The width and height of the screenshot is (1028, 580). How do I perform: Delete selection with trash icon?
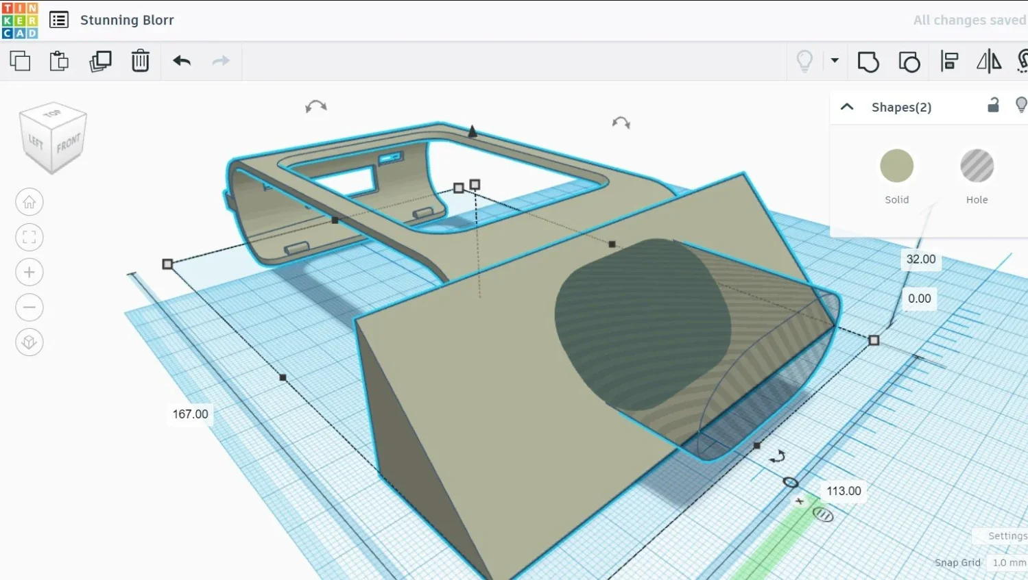click(140, 61)
